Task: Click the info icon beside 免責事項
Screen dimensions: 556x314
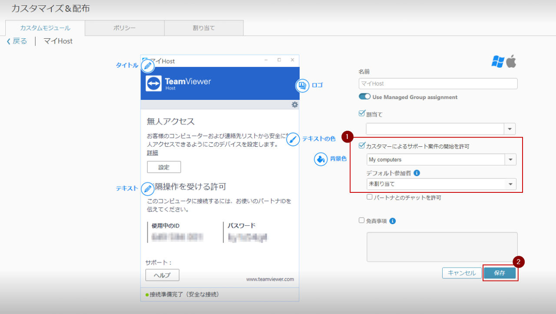Action: [393, 221]
